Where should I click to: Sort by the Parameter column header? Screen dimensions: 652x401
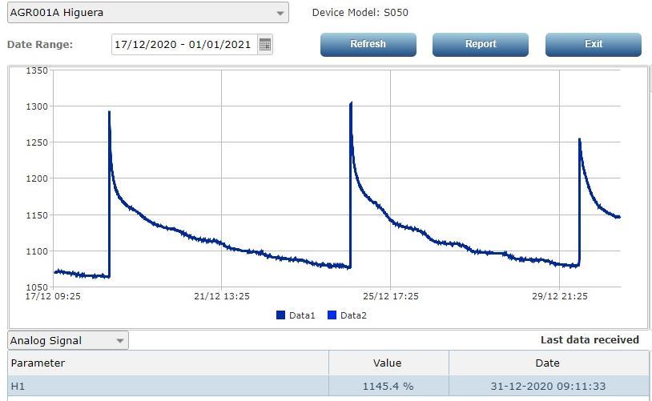click(x=168, y=363)
